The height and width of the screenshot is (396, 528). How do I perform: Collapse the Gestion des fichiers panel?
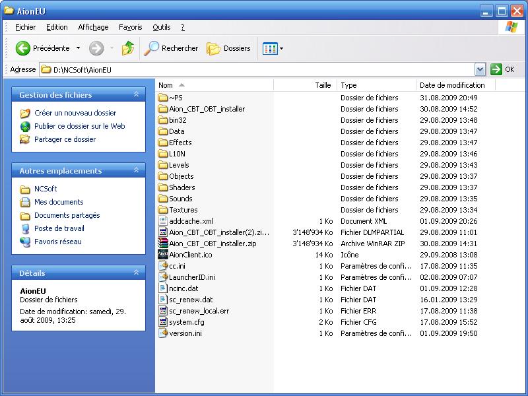click(137, 94)
